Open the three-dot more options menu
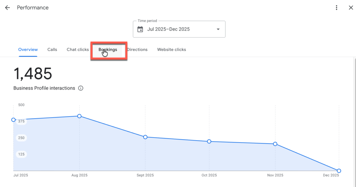 click(x=337, y=8)
